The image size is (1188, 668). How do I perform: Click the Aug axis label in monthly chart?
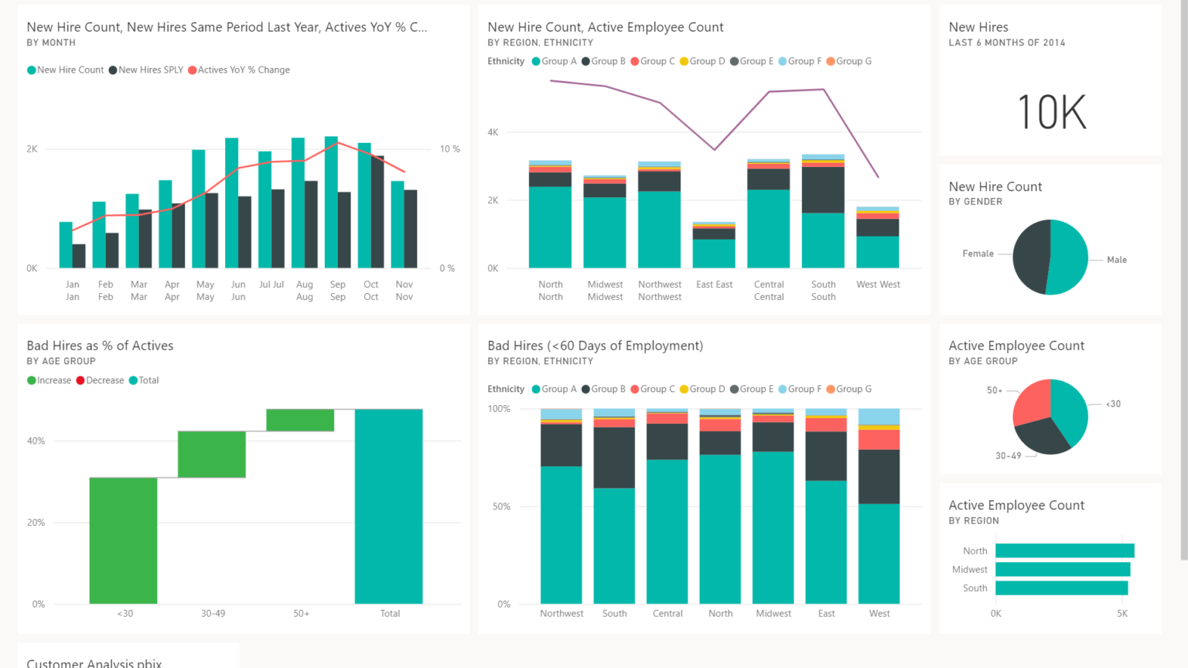[305, 291]
